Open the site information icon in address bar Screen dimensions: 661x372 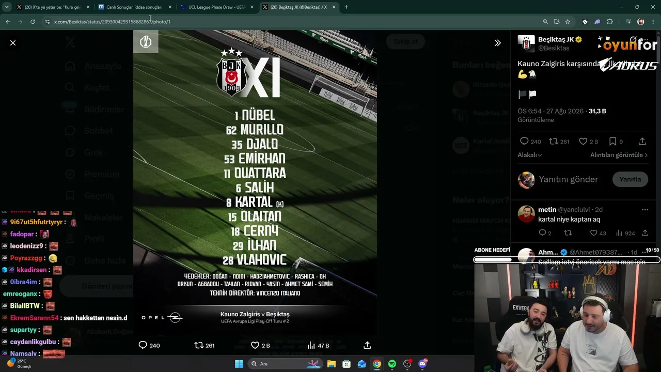[x=47, y=22]
